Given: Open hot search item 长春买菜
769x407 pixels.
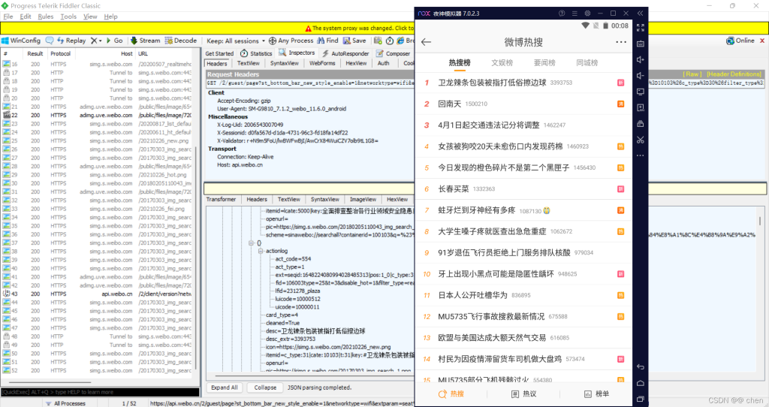Looking at the screenshot, I should click(x=523, y=188).
